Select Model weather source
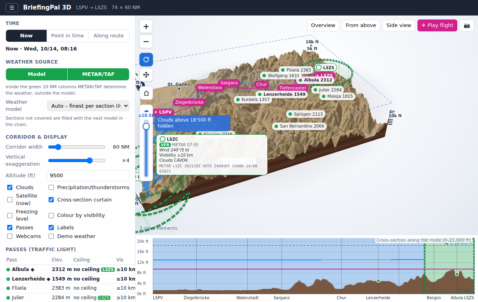This screenshot has width=478, height=302. pyautogui.click(x=37, y=74)
